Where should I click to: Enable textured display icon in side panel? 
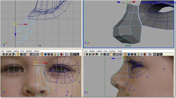135,54
